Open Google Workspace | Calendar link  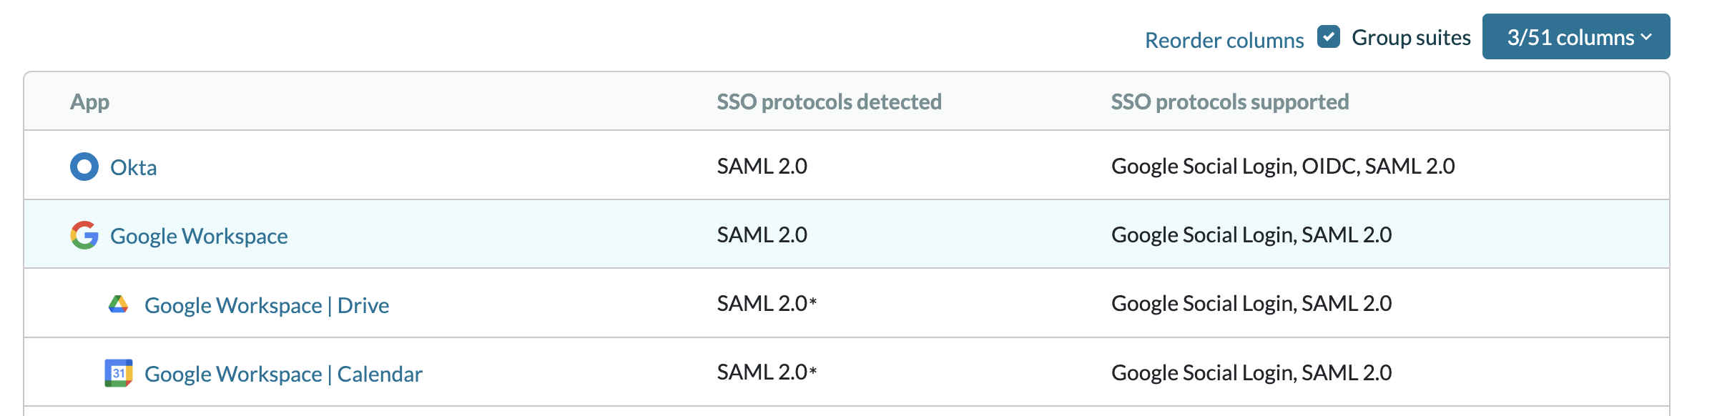click(x=283, y=374)
